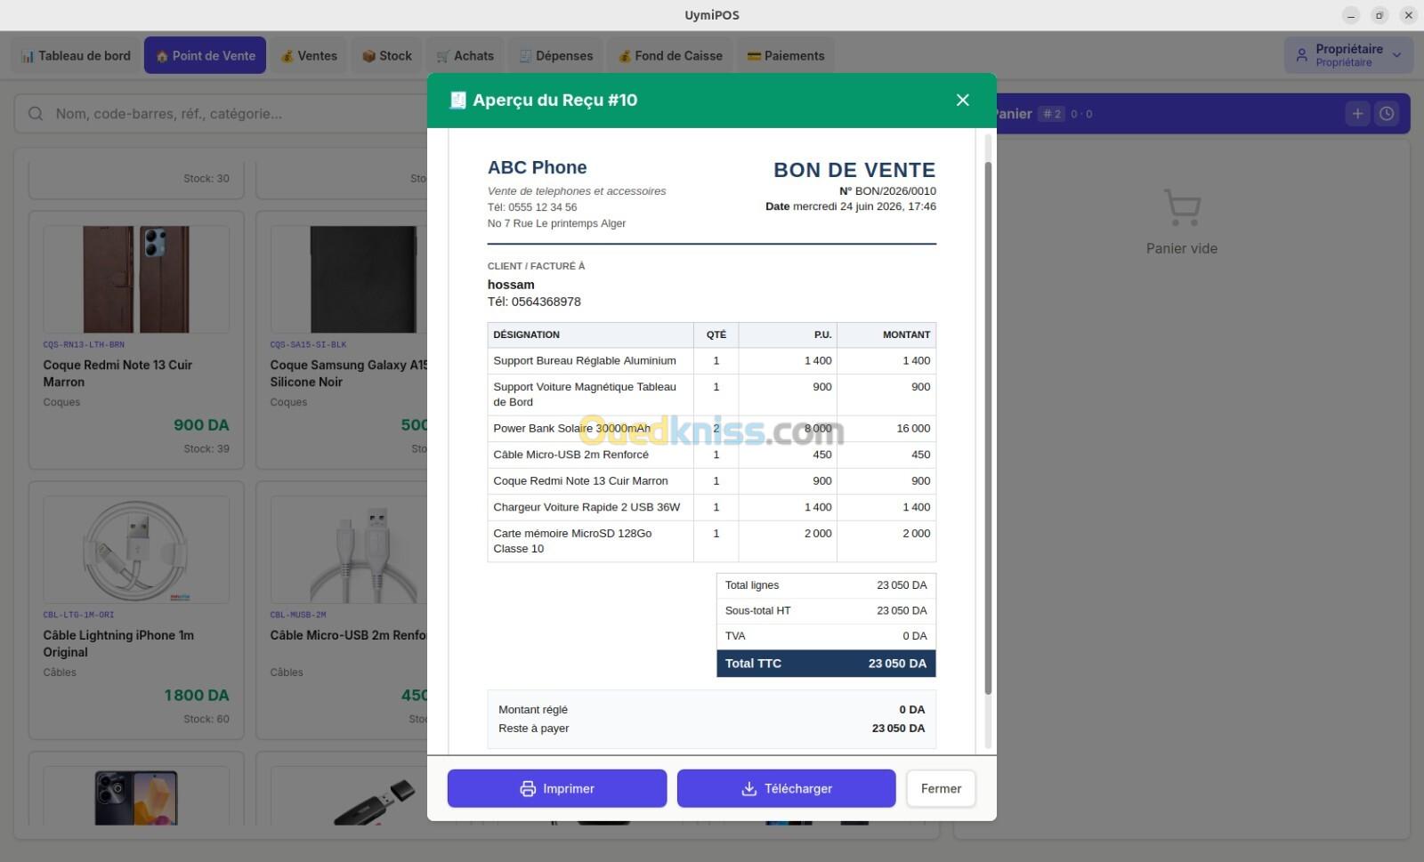Click 'Chargeur Voiture Rapide 2 USB 36W' row
Screen dimensions: 1424x862
(711, 507)
